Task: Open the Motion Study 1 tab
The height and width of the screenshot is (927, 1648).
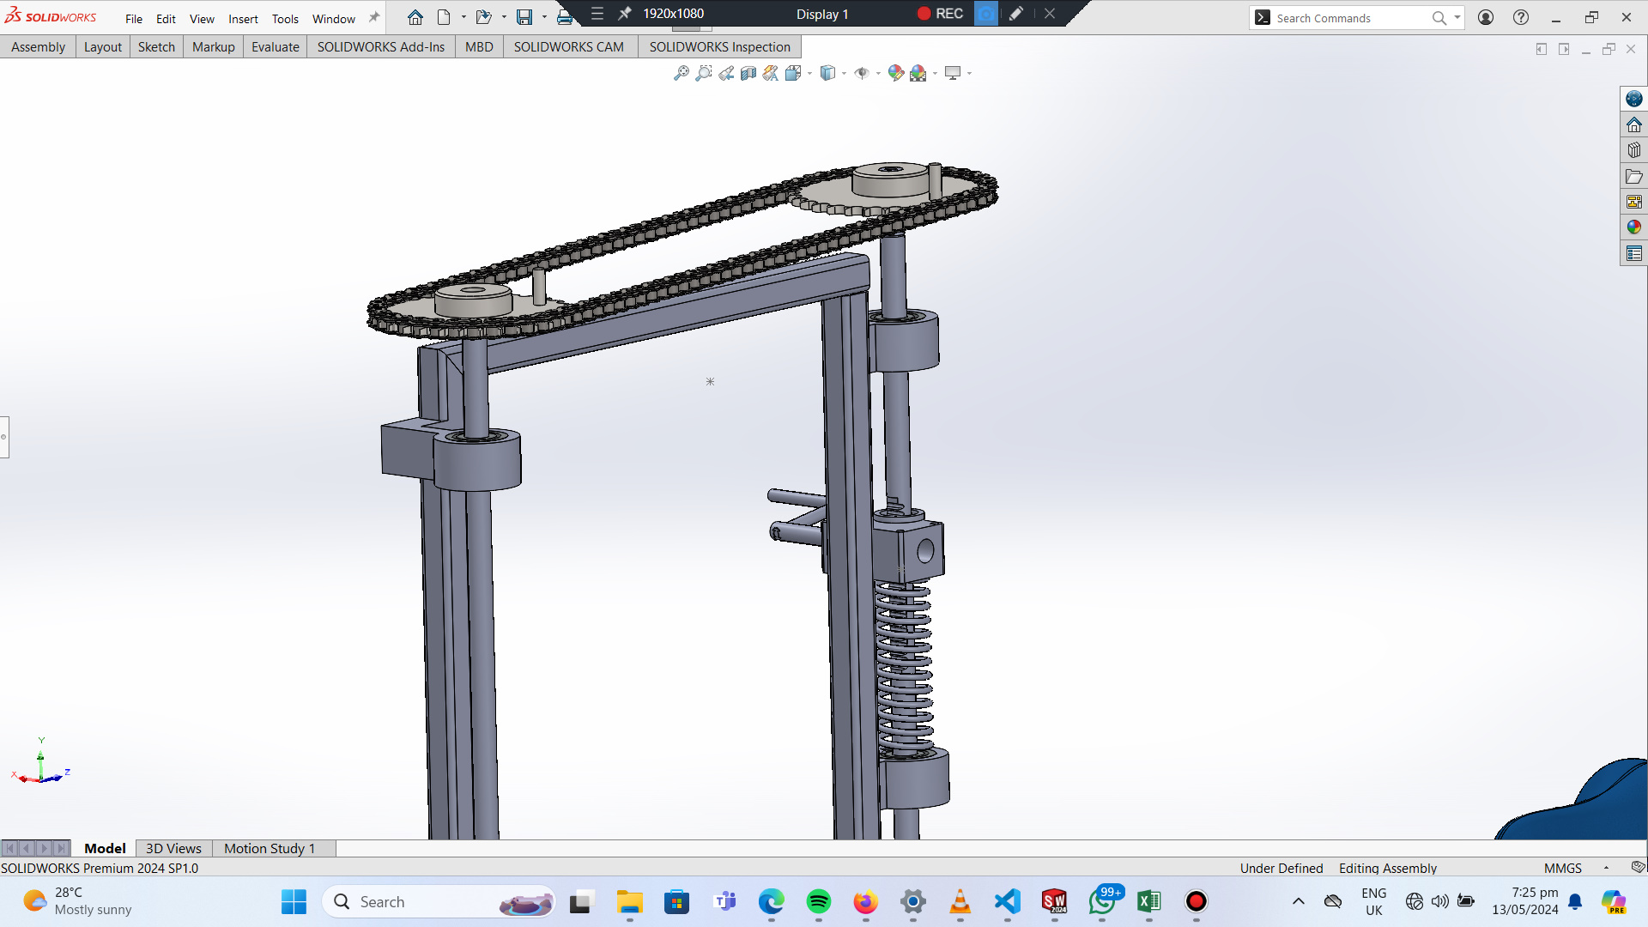Action: (270, 848)
